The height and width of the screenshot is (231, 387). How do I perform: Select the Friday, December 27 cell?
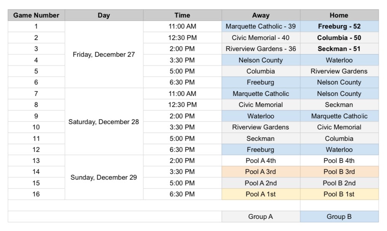(x=104, y=54)
